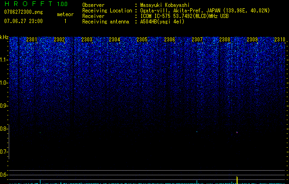289x184 pixels.
Task: Click the faint cyan echo dot near 2307
Action: (197, 132)
